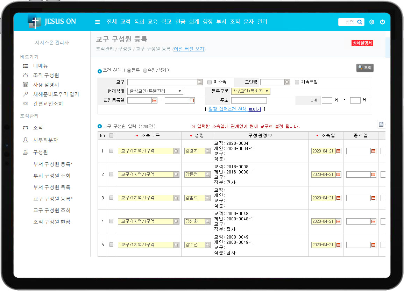
Task: Open calendar for row 1 소속일 date
Action: click(338, 151)
